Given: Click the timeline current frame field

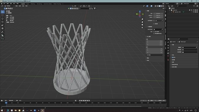Looking at the screenshot, I should pyautogui.click(x=143, y=101).
